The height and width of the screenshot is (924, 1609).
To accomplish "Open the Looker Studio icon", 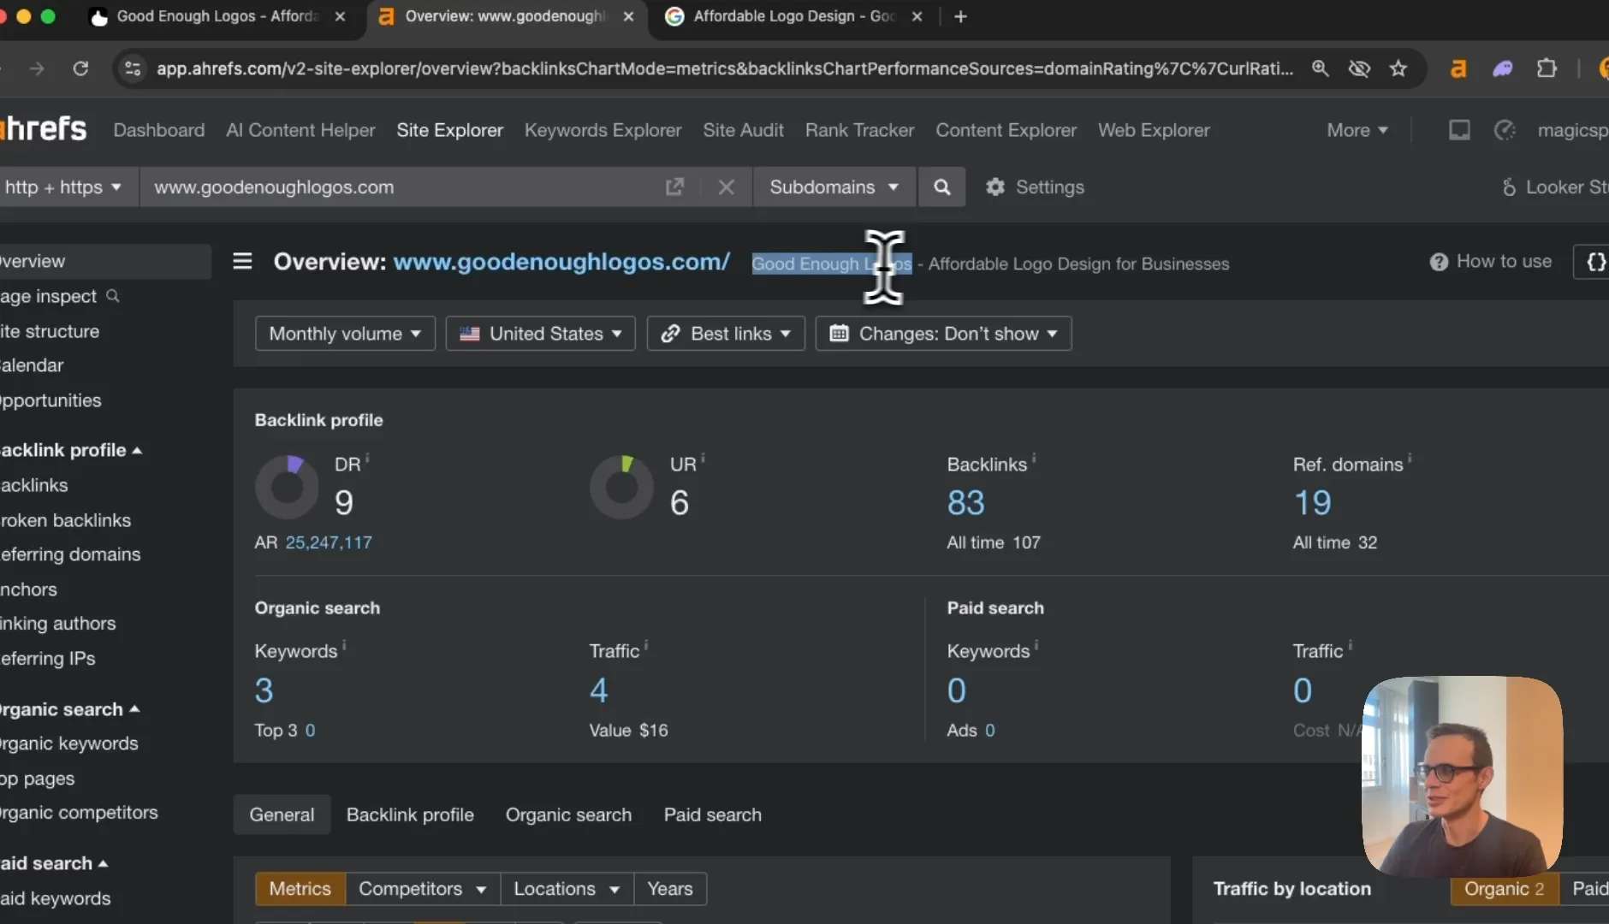I will [x=1509, y=187].
